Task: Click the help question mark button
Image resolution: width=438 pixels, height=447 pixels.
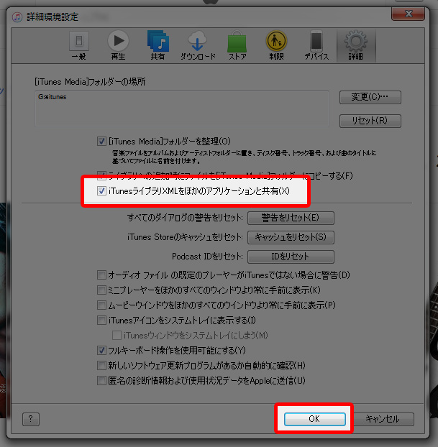Action: pos(30,419)
